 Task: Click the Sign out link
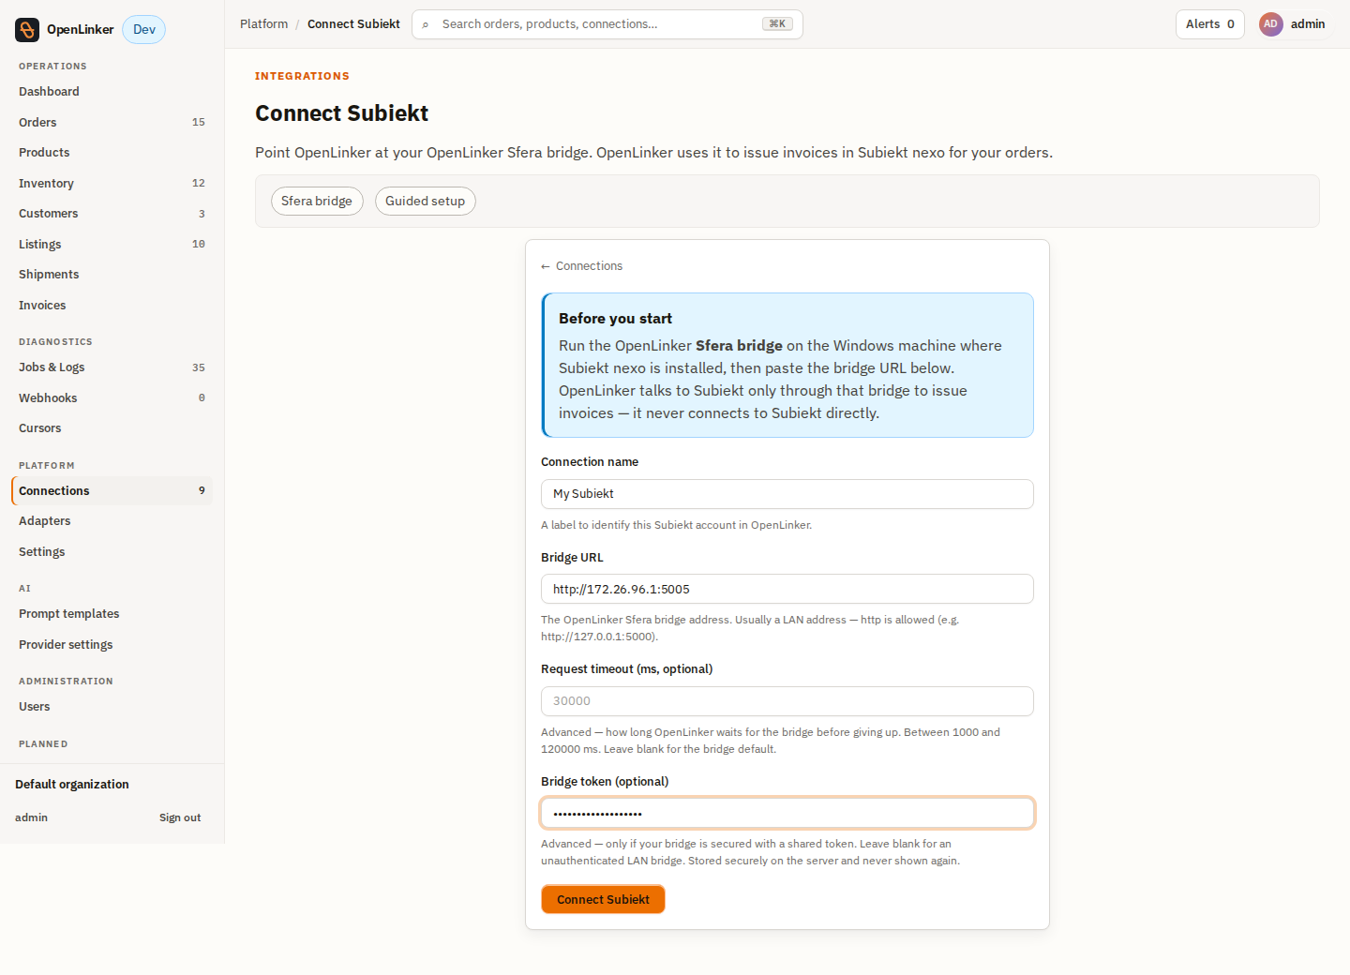[x=180, y=817]
